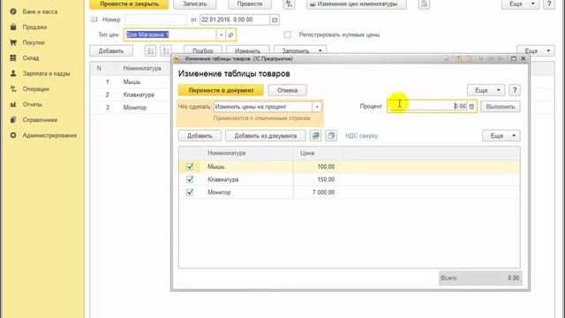The height and width of the screenshot is (318, 565).
Task: Click Перенести в документ button
Action: (x=221, y=90)
